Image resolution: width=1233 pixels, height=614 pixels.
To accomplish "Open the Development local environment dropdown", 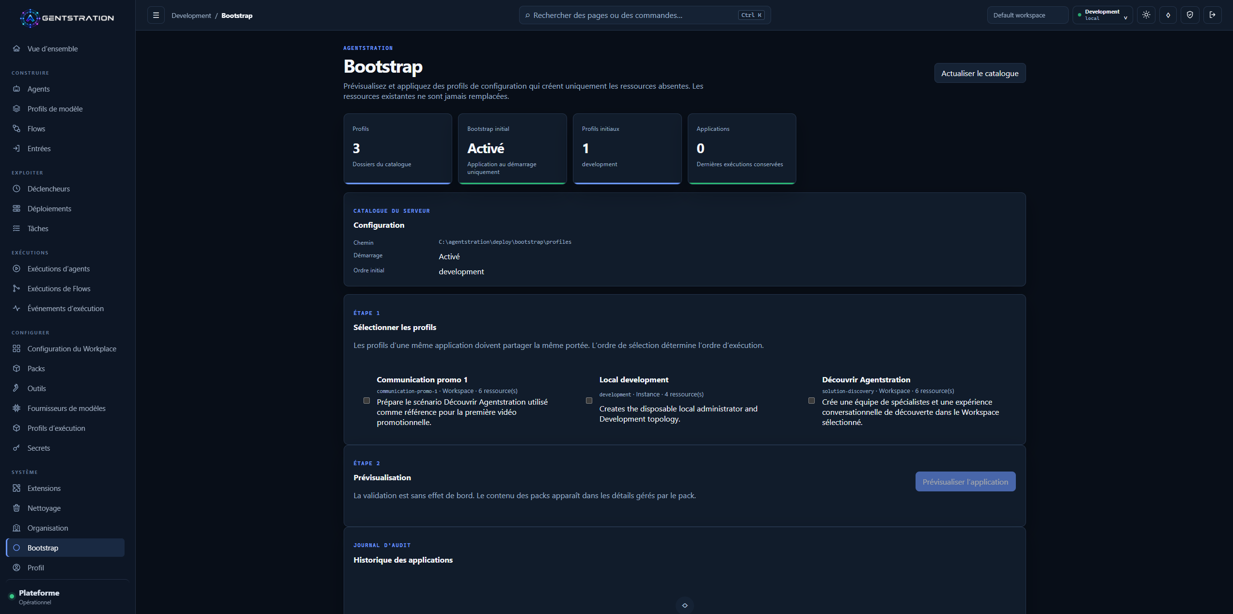I will click(1102, 15).
